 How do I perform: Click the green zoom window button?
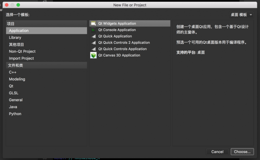pos(18,5)
